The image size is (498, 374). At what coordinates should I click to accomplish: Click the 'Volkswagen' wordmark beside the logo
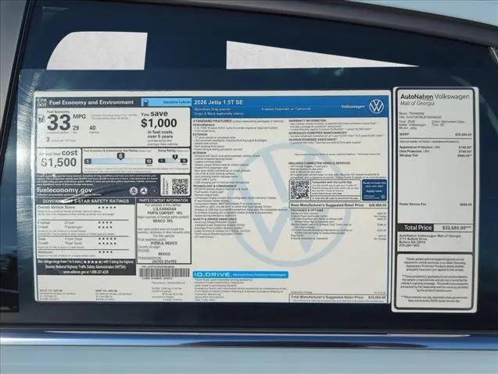point(353,107)
